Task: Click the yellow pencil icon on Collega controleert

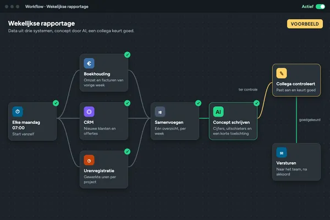Action: click(x=282, y=73)
